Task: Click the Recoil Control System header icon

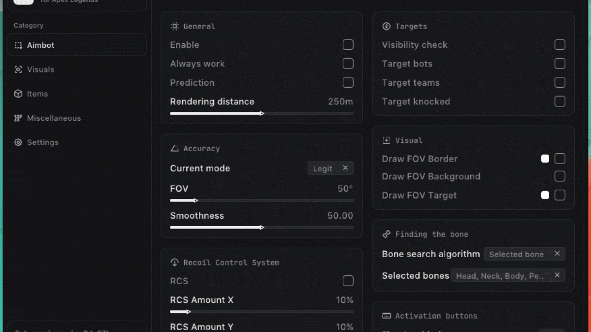Action: 174,263
